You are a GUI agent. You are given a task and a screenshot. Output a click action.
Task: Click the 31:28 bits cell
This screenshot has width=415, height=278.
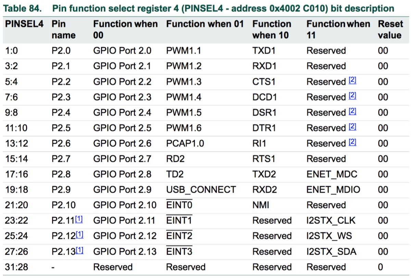point(16,267)
